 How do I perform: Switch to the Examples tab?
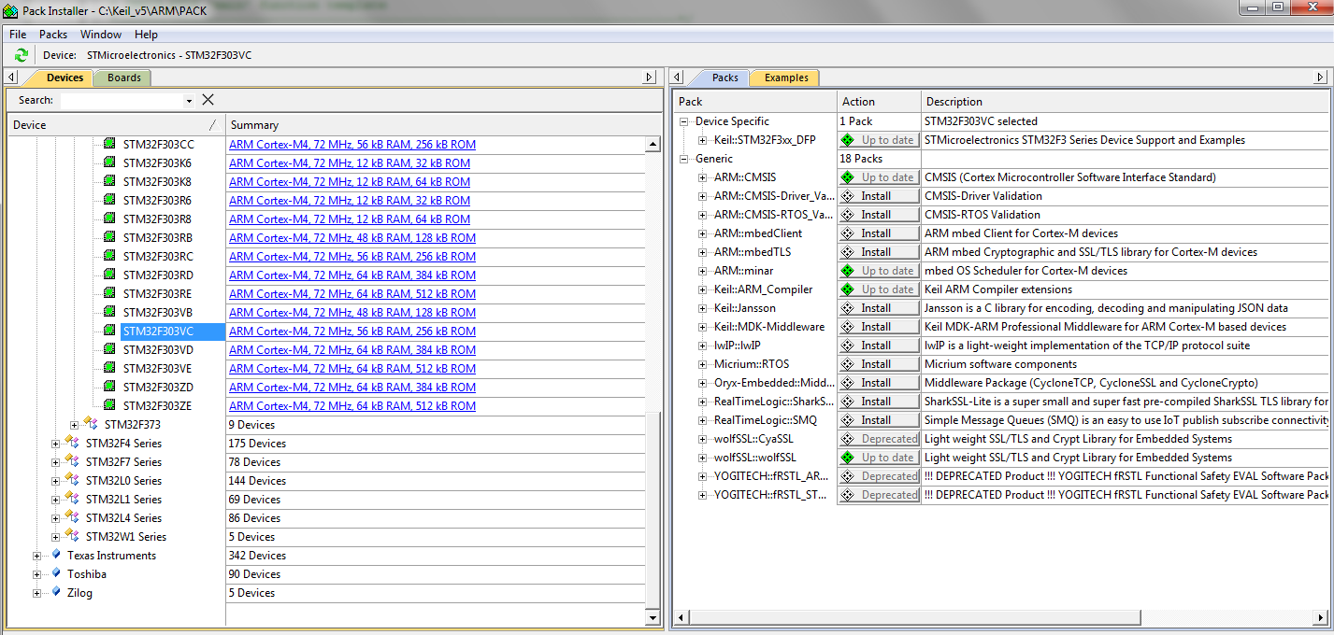click(786, 78)
